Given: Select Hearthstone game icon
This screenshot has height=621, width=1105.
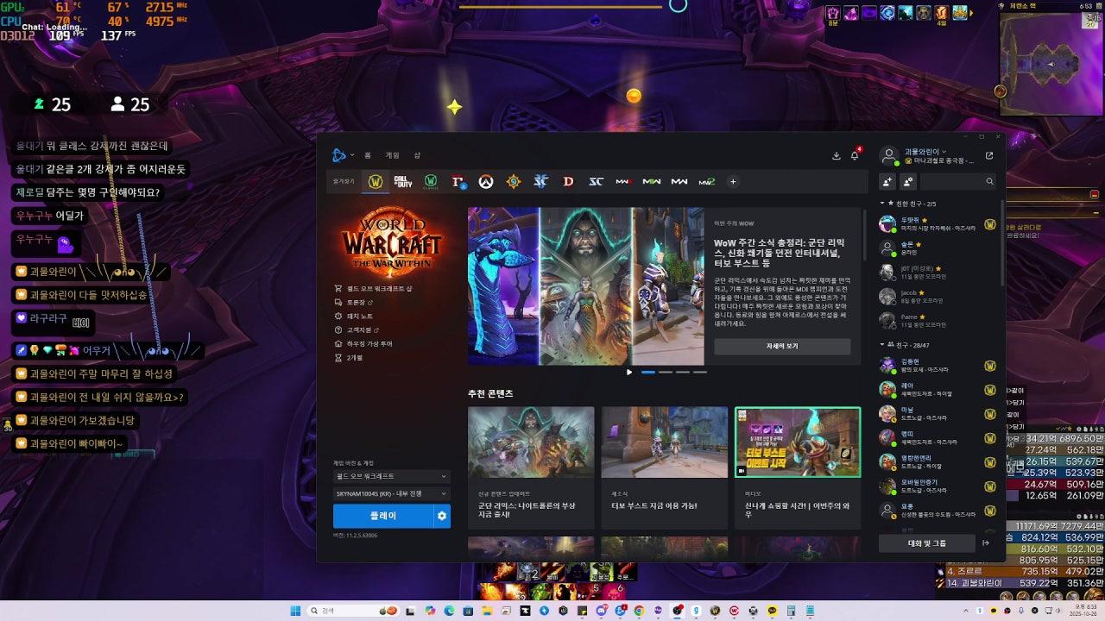Looking at the screenshot, I should [514, 182].
